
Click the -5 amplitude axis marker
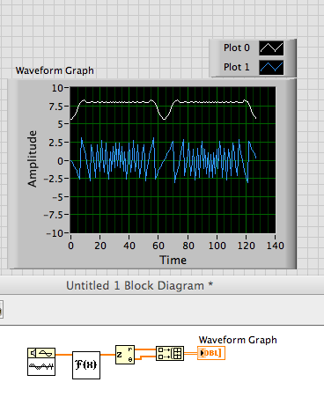58,197
